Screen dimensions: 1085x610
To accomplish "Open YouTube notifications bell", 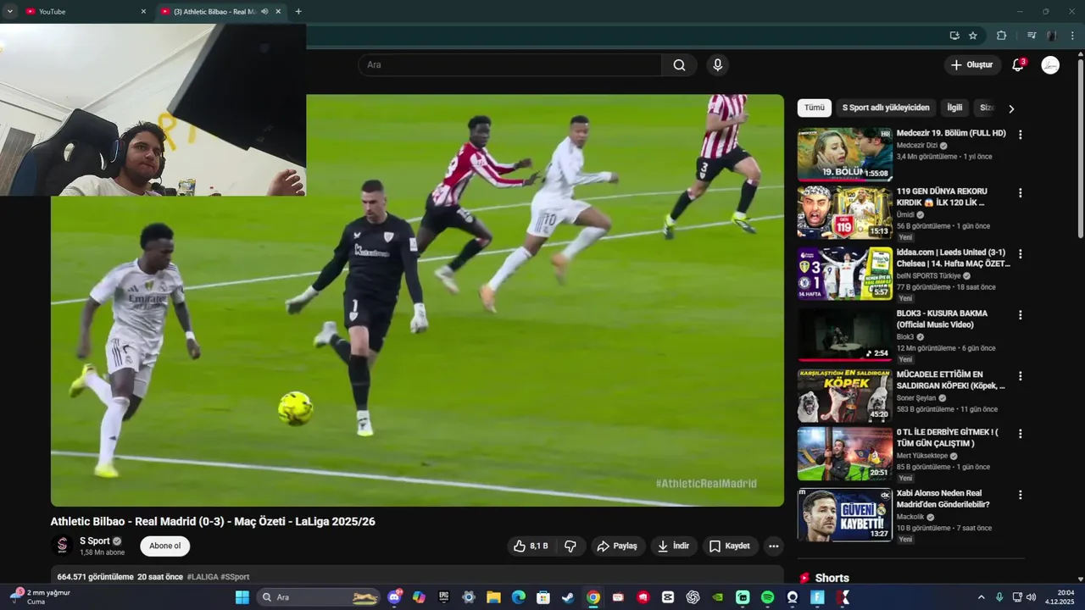I will (1018, 65).
